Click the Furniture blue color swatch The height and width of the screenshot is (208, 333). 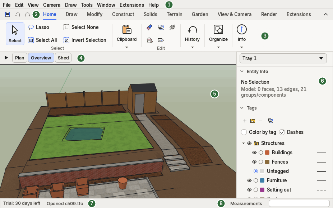click(x=262, y=180)
